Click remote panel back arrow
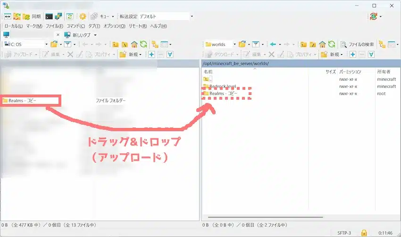This screenshot has width=401, height=237. 273,44
